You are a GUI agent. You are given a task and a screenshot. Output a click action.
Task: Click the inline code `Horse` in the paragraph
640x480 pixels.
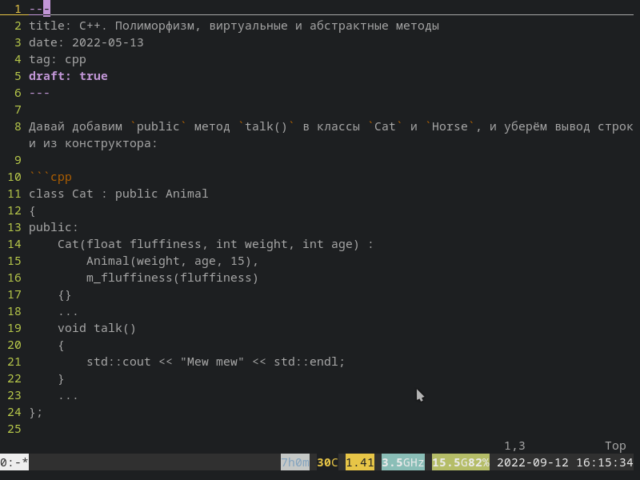point(450,126)
